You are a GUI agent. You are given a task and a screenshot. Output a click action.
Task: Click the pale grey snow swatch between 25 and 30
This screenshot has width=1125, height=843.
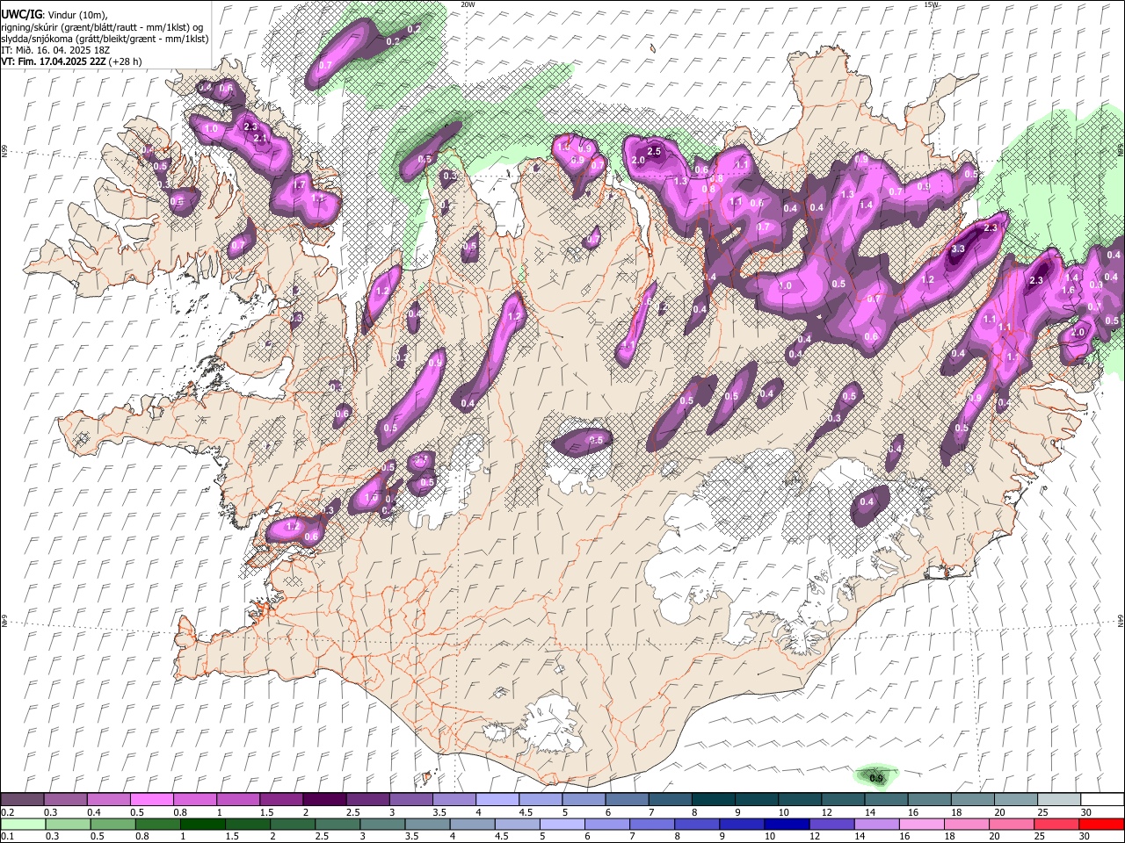[1057, 800]
